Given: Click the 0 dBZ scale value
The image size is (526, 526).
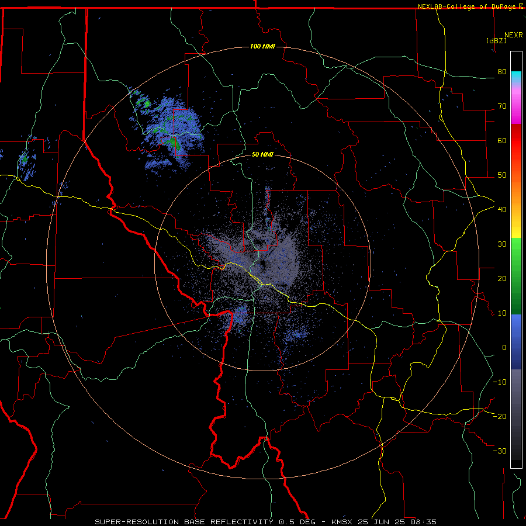Looking at the screenshot, I should point(504,348).
